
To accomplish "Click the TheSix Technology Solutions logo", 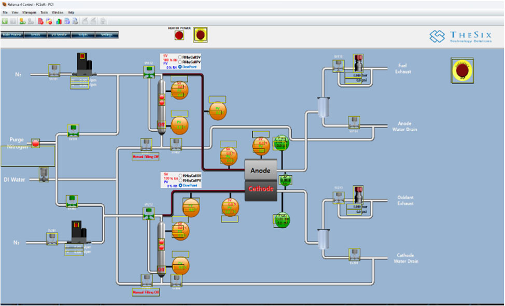I will 460,36.
